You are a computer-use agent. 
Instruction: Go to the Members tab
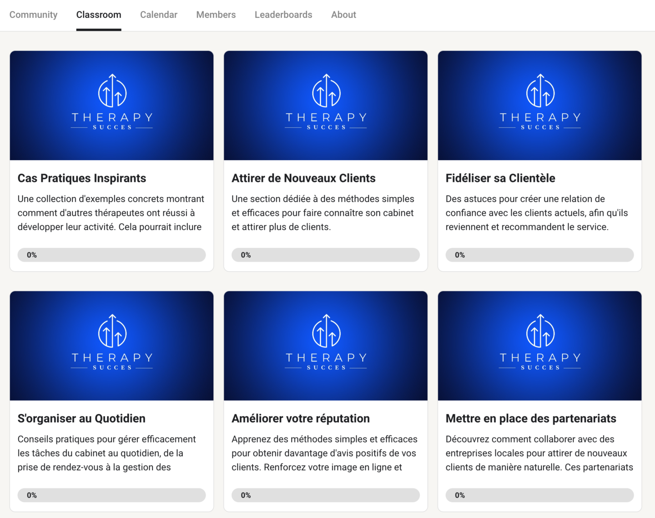coord(216,15)
